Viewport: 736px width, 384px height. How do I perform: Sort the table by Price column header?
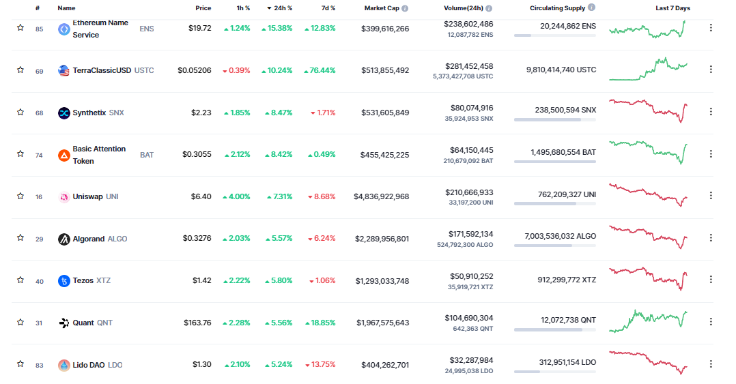tap(203, 8)
